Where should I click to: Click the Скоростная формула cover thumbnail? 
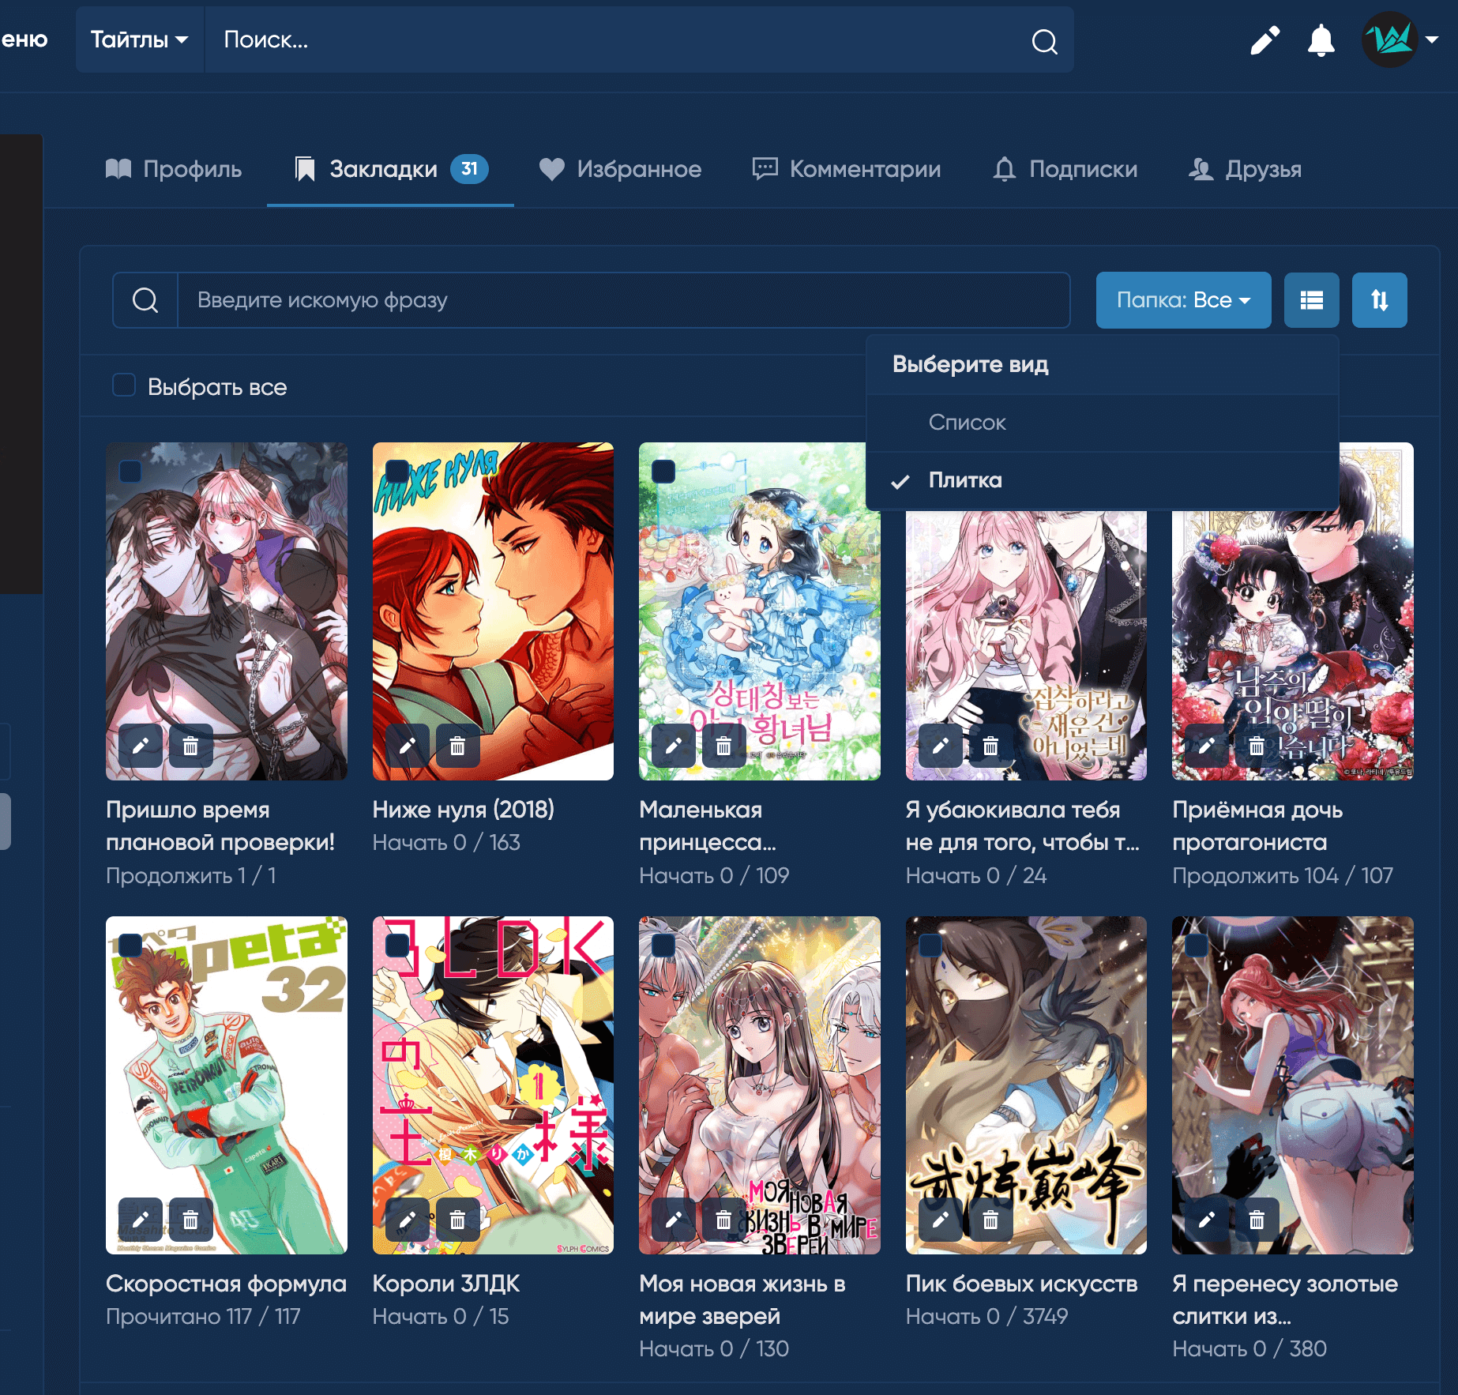coord(227,1085)
